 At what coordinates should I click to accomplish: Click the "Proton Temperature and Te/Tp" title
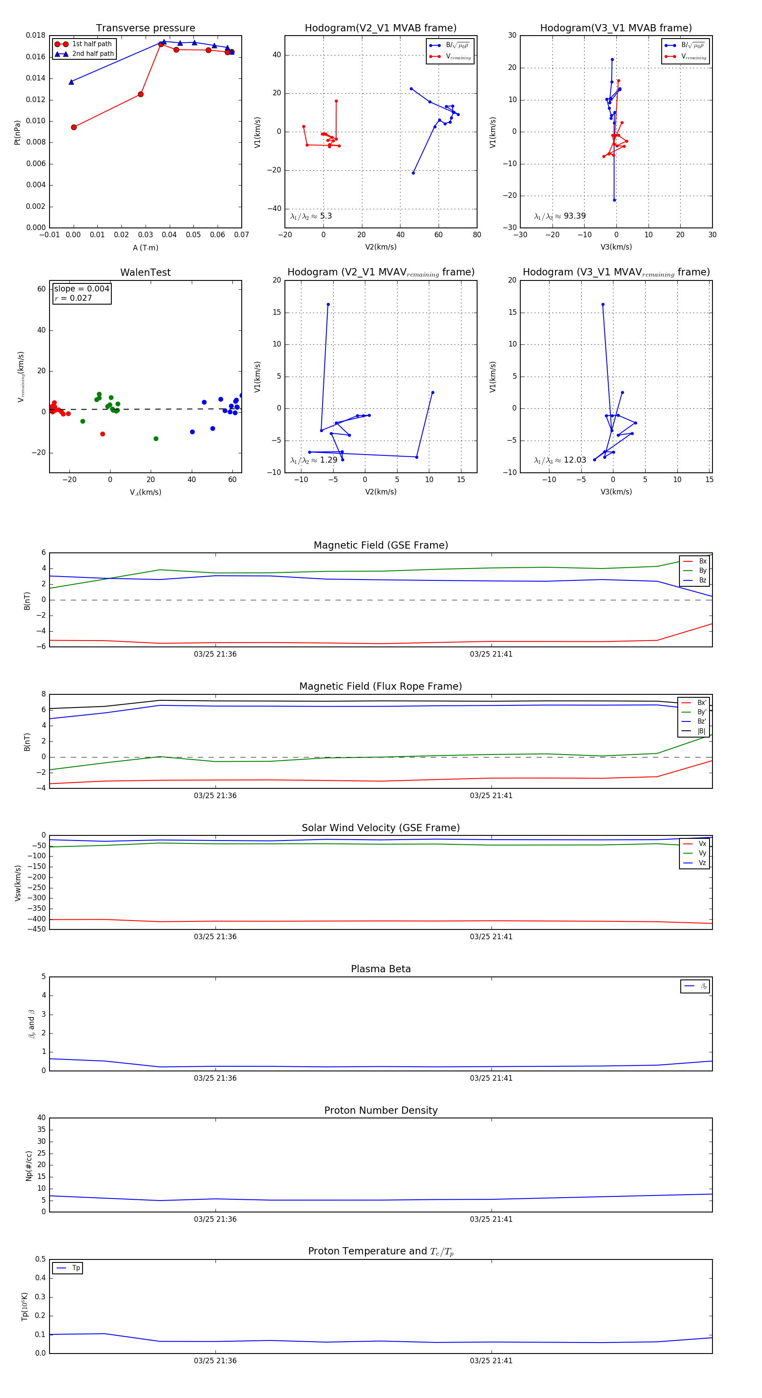coord(381,1251)
